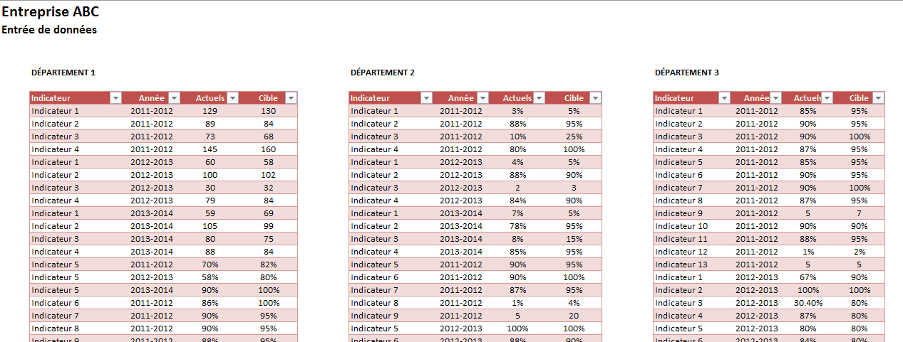Select the DÉPARTEMENT 3 heading cell

(x=686, y=73)
